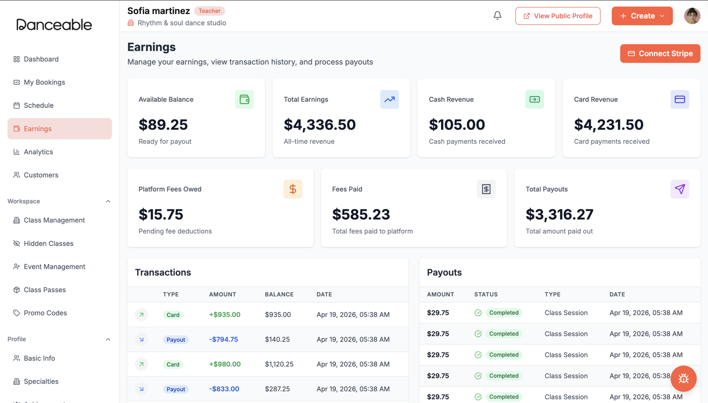Click the Card tag on the +$935.00 row

tap(173, 315)
